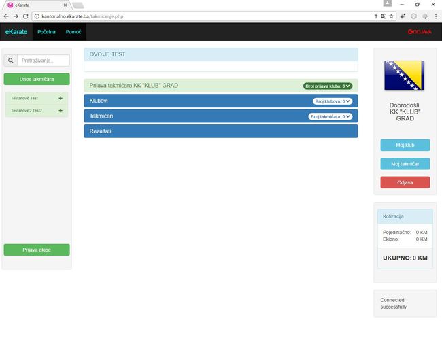Expand the Broj takmičara badge
The image size is (442, 340).
pyautogui.click(x=331, y=116)
